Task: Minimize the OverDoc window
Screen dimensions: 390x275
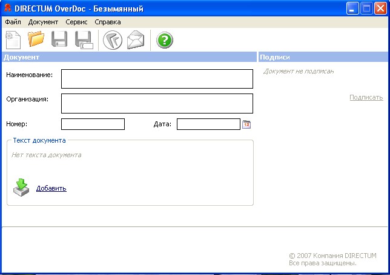Action: pyautogui.click(x=352, y=8)
